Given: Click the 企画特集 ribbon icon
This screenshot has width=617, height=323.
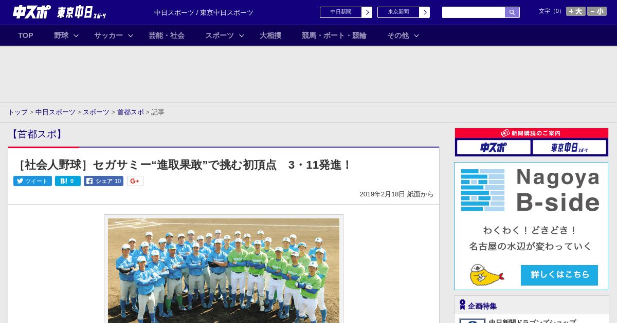Looking at the screenshot, I should click(462, 305).
